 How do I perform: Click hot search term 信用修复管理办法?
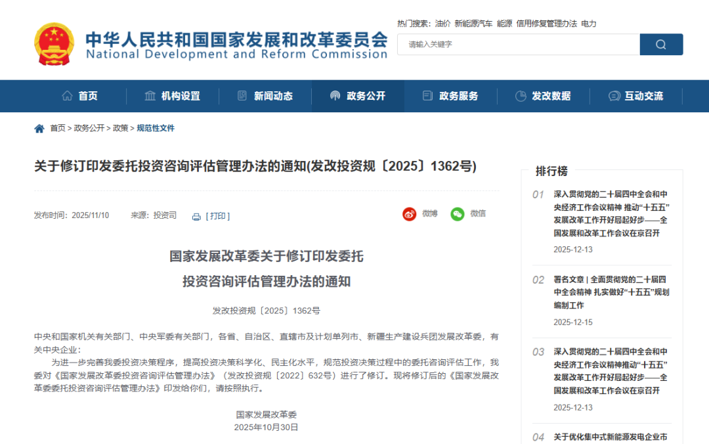pos(546,24)
